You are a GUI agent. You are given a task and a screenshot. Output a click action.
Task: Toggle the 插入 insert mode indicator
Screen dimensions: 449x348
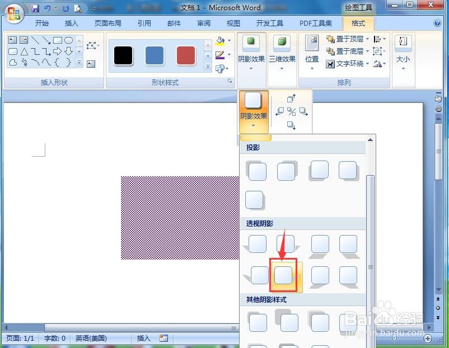coord(143,338)
